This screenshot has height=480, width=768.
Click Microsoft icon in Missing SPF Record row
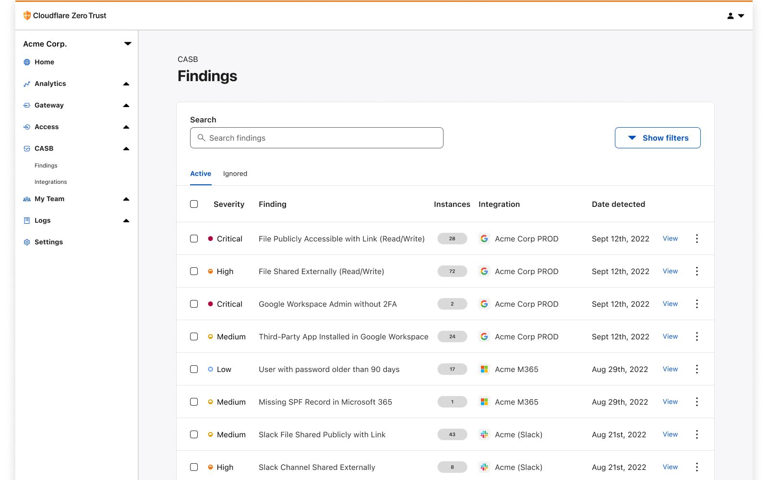tap(484, 402)
